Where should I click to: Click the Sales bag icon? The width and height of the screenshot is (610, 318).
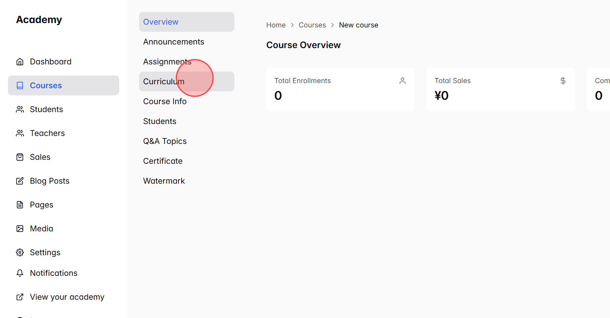20,157
